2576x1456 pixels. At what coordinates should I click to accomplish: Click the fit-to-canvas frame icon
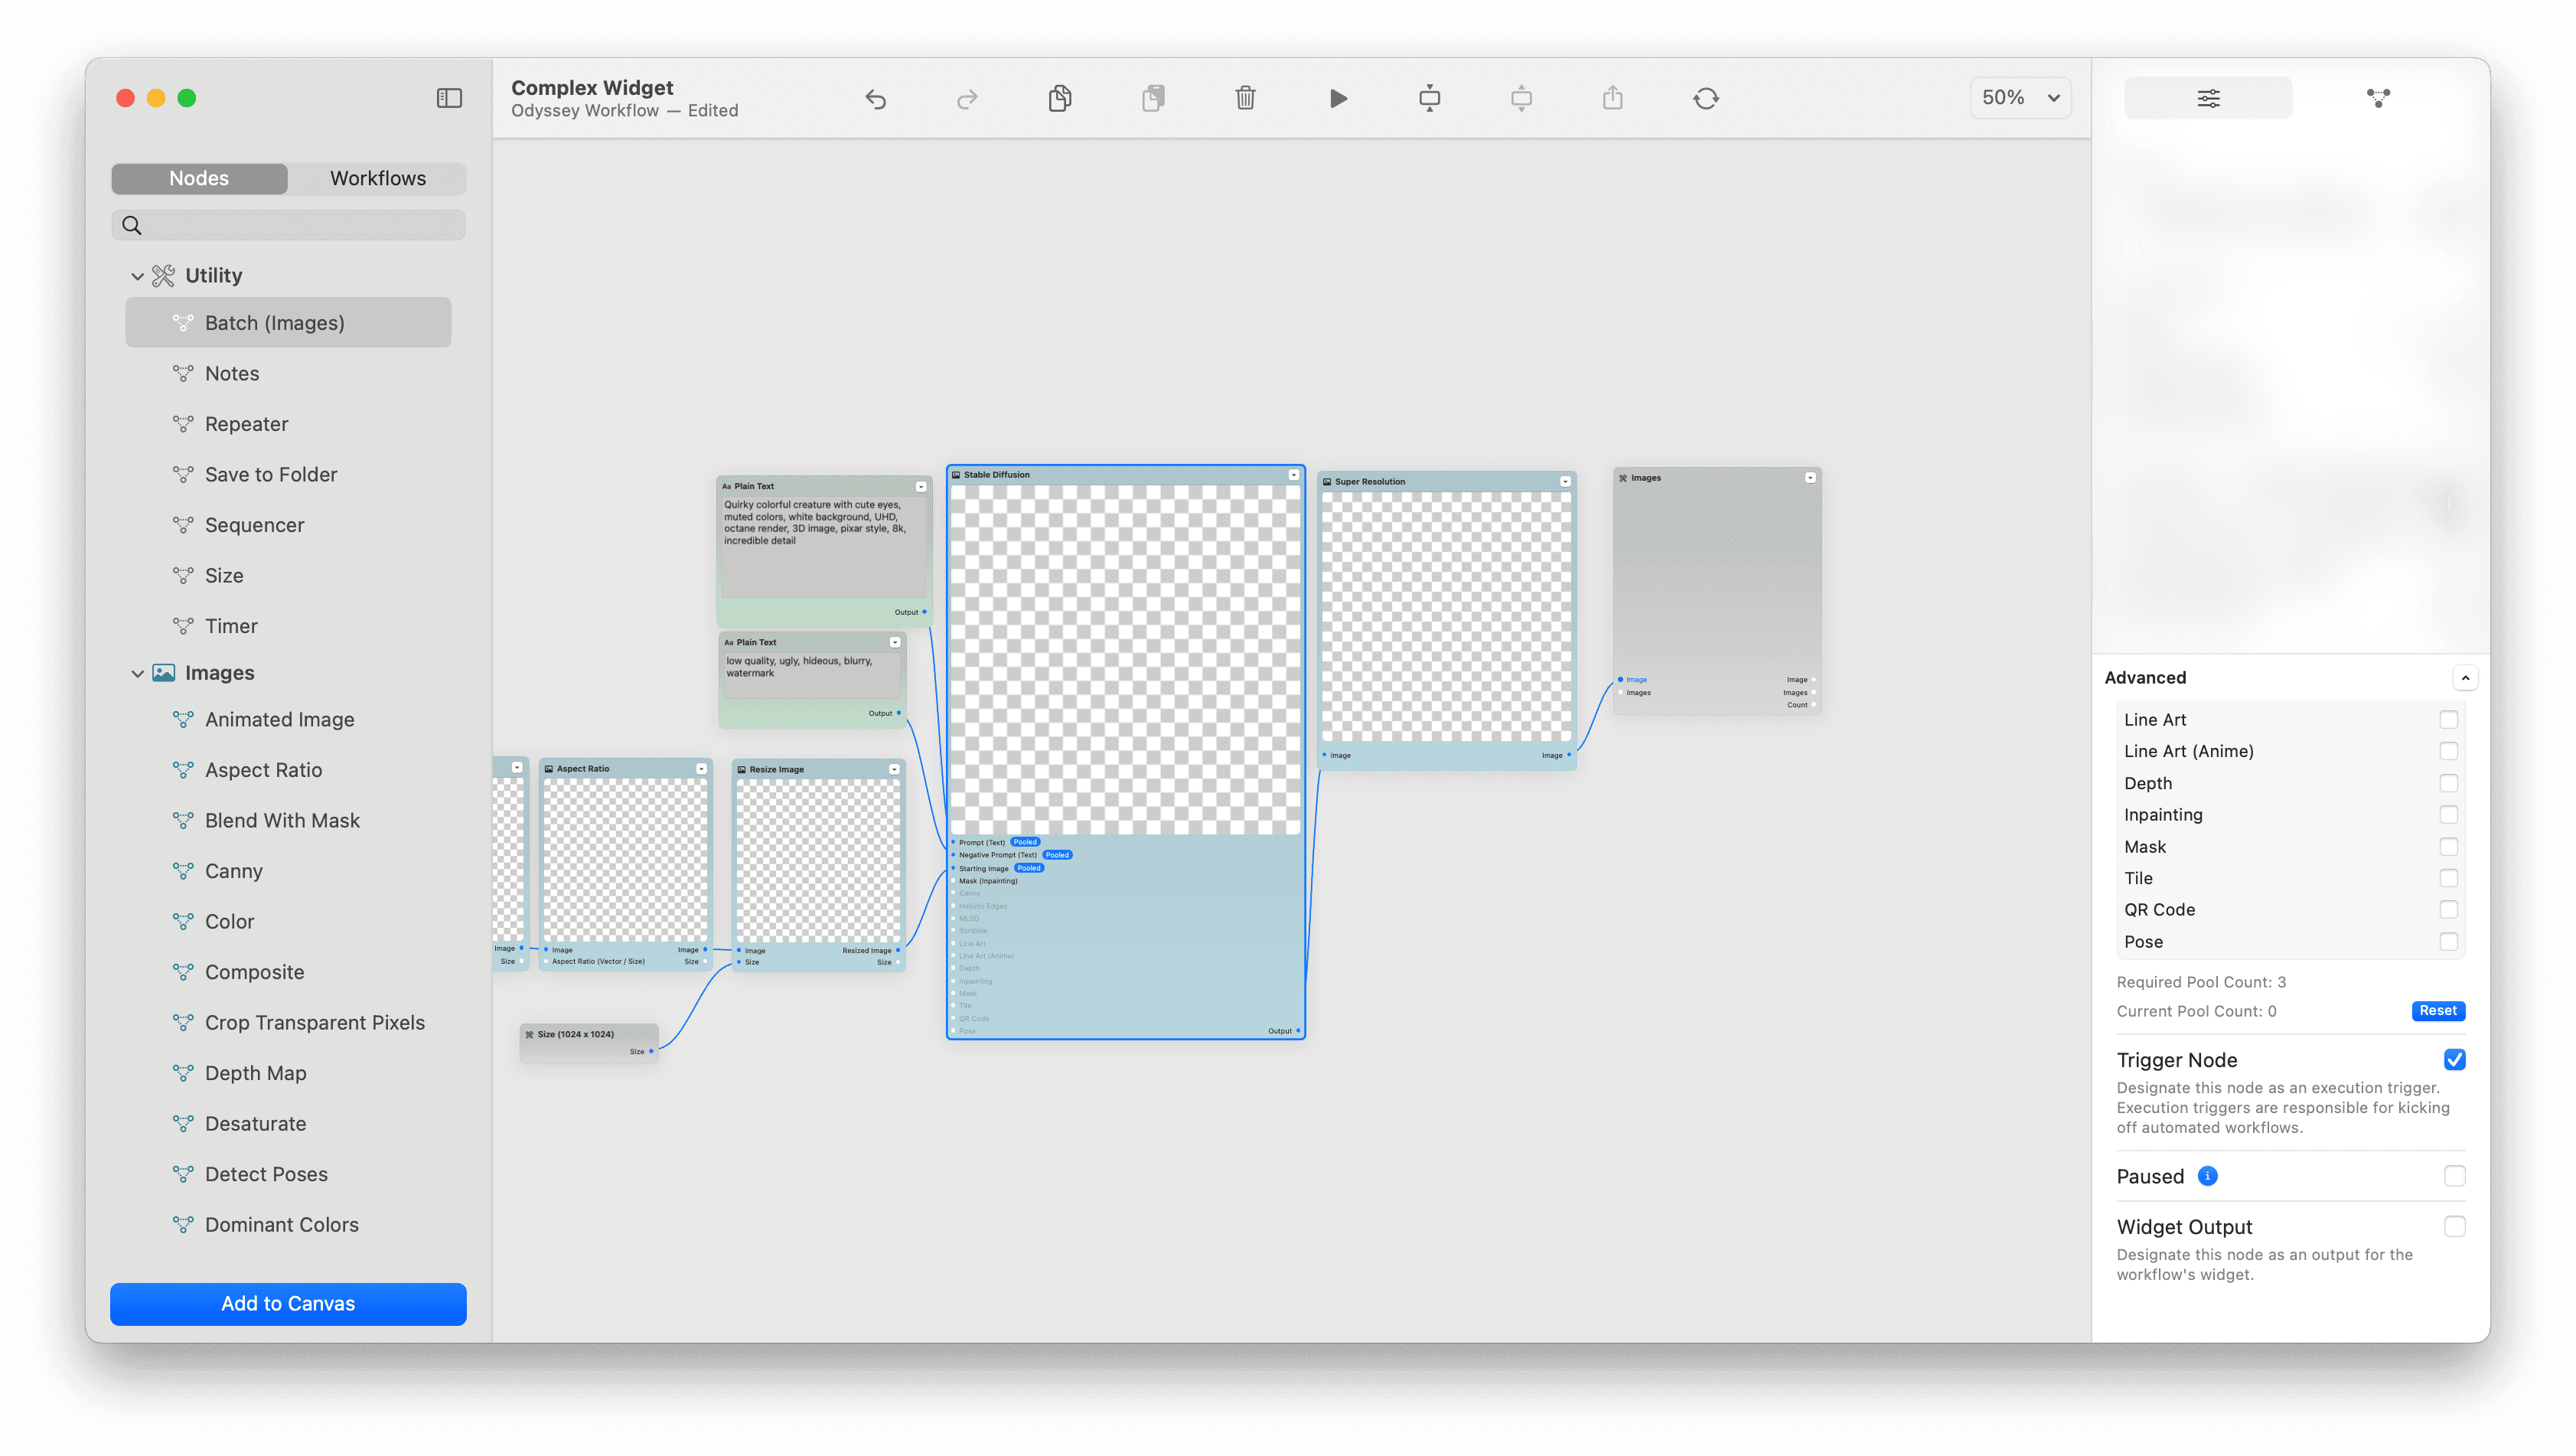[x=1430, y=98]
